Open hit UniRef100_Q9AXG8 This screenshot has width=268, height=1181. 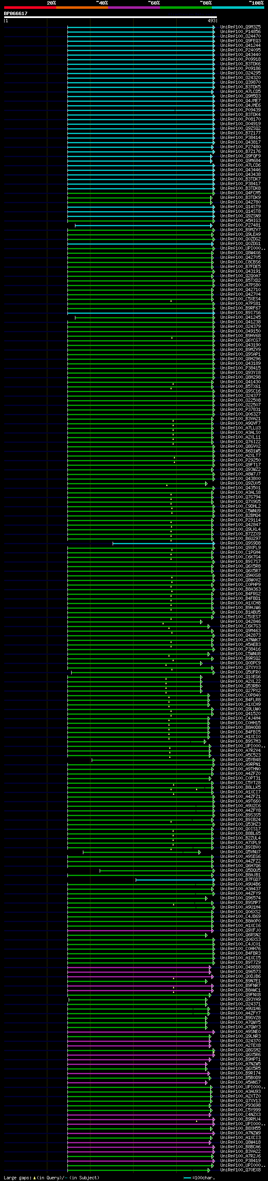(x=240, y=575)
